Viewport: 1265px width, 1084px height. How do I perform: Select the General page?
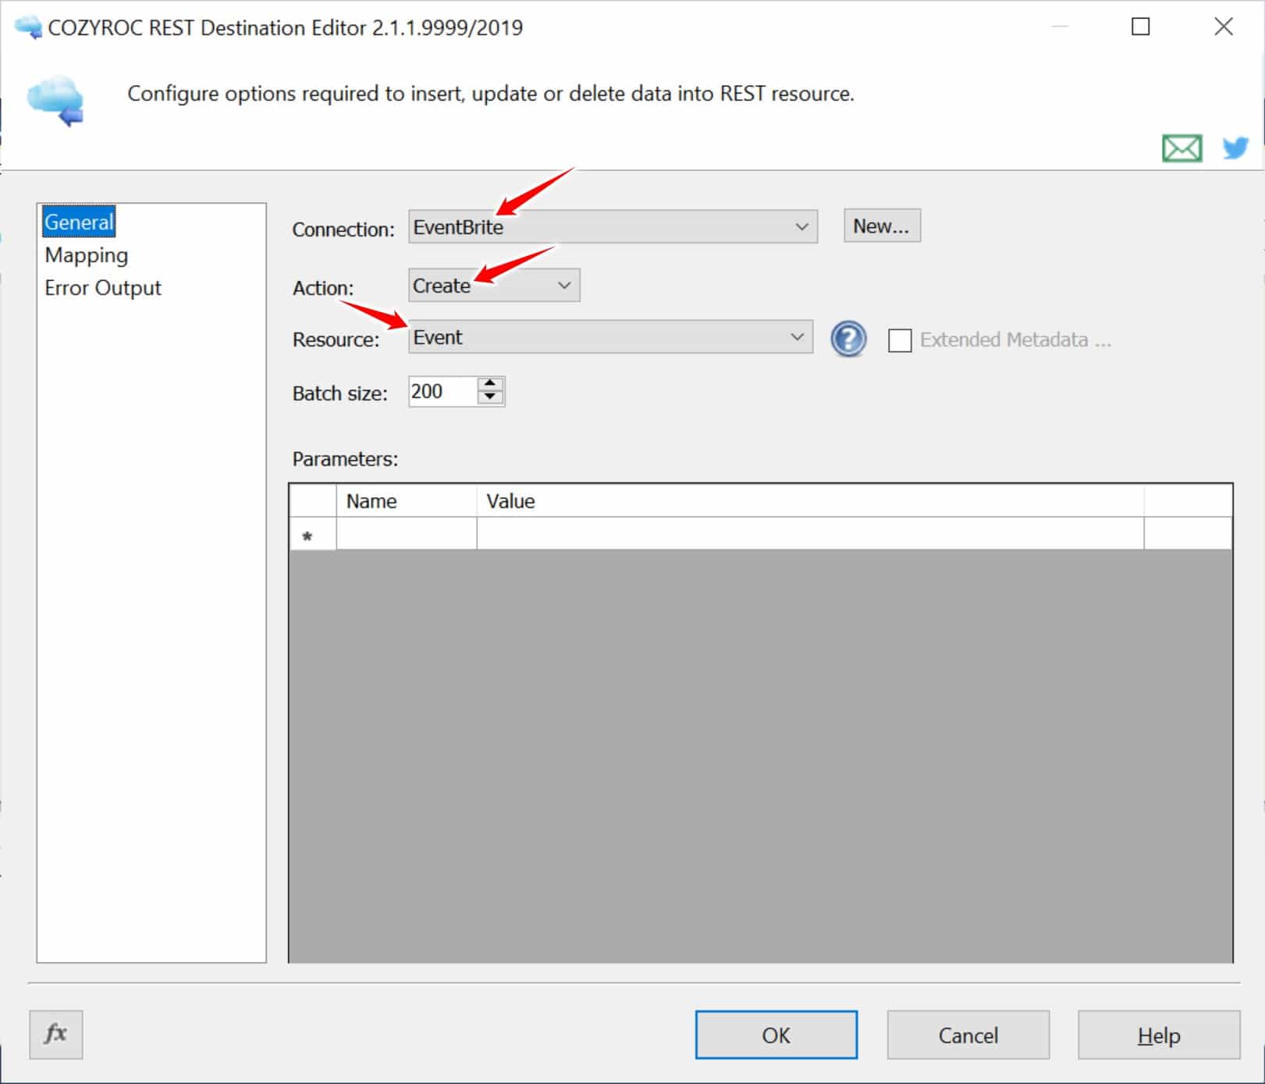(x=79, y=222)
